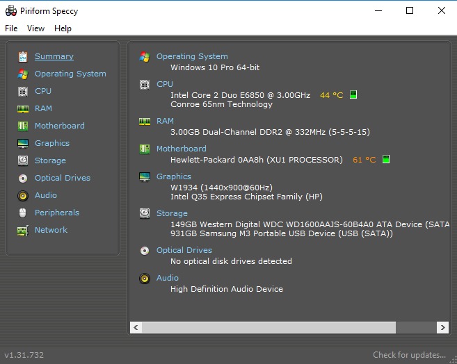457x364 pixels.
Task: Open RAM details from sidebar
Action: (x=43, y=108)
